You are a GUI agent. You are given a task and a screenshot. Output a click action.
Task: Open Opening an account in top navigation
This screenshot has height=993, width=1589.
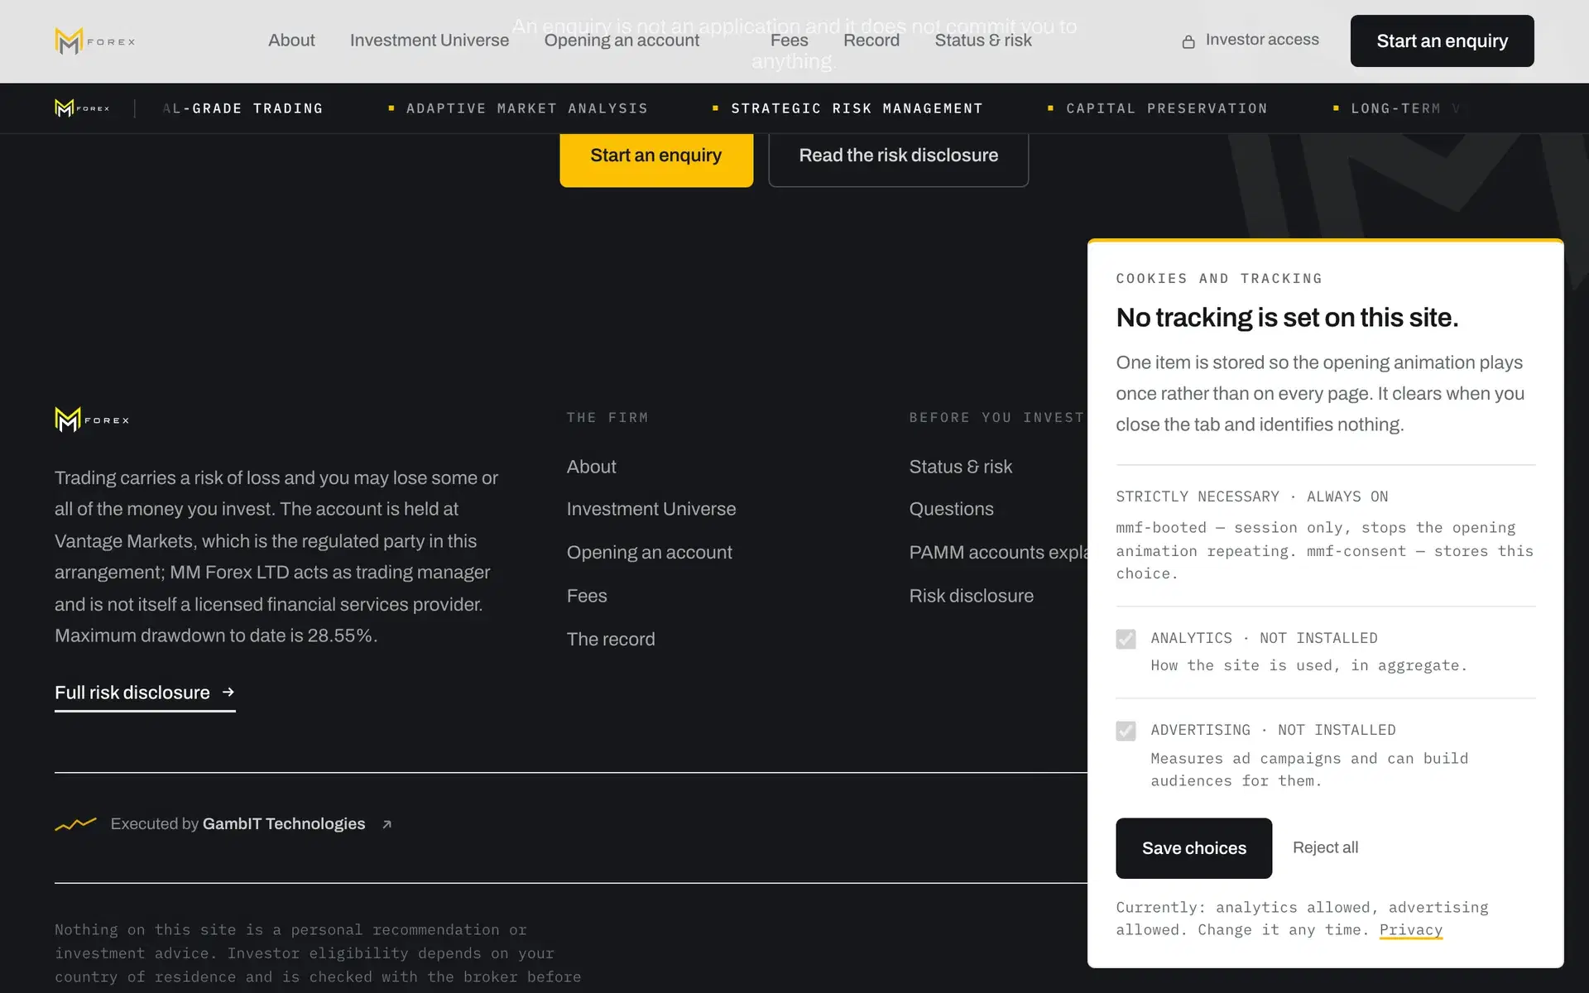click(x=622, y=41)
